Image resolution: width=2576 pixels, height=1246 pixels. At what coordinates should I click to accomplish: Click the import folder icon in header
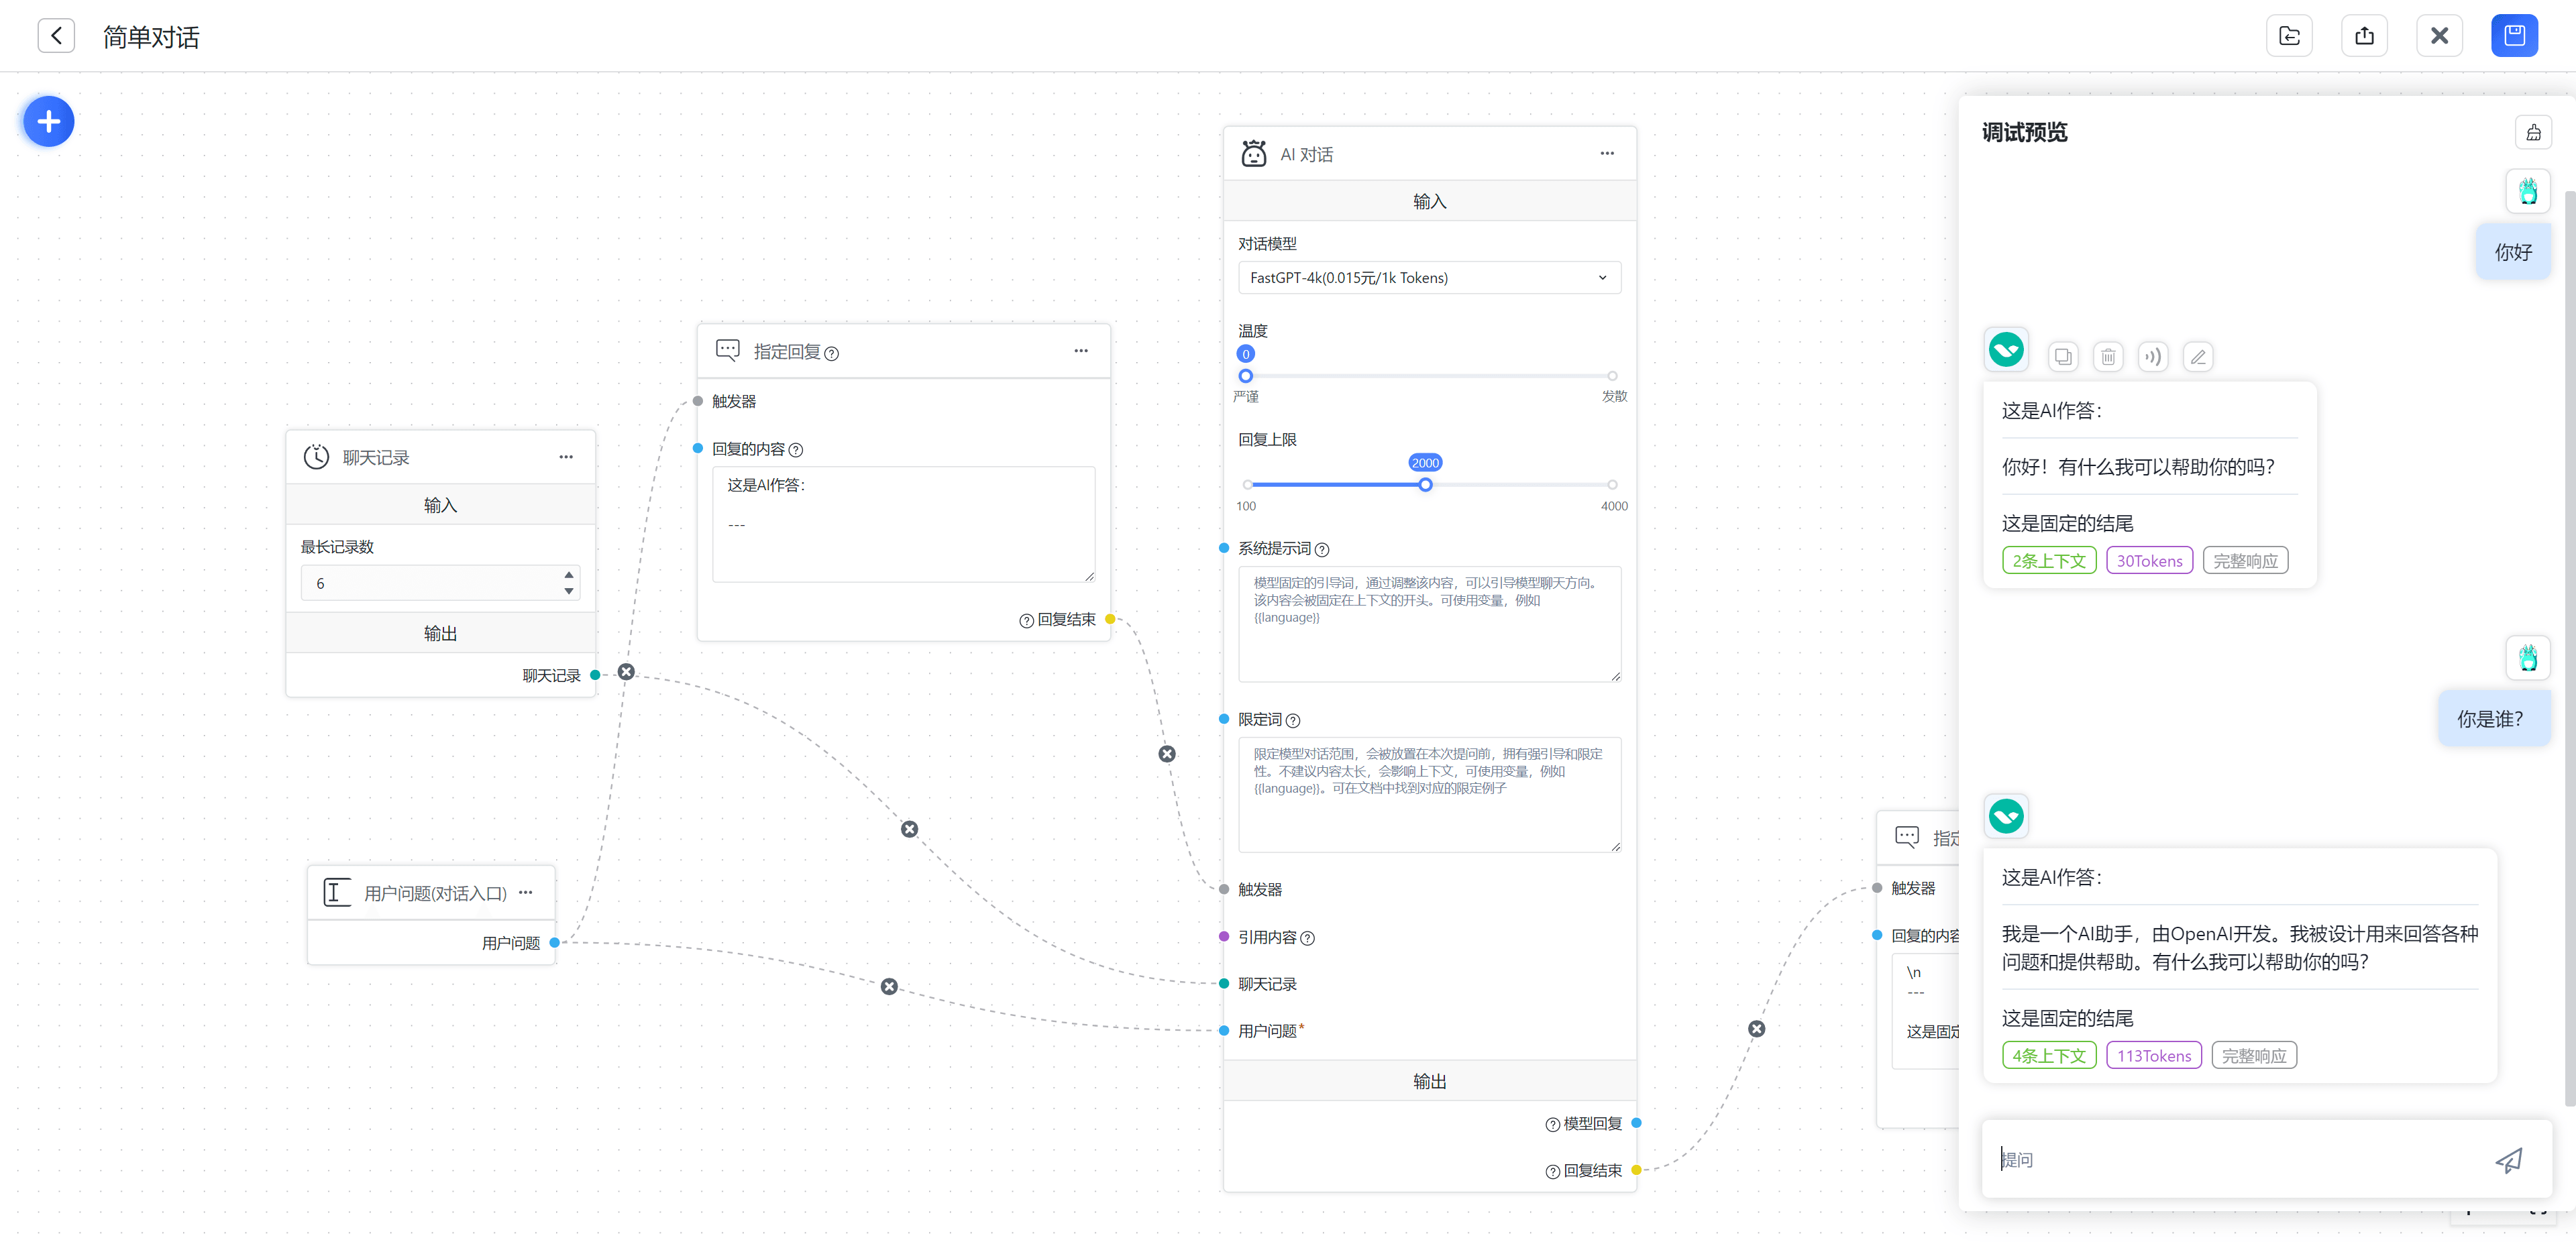point(2289,36)
